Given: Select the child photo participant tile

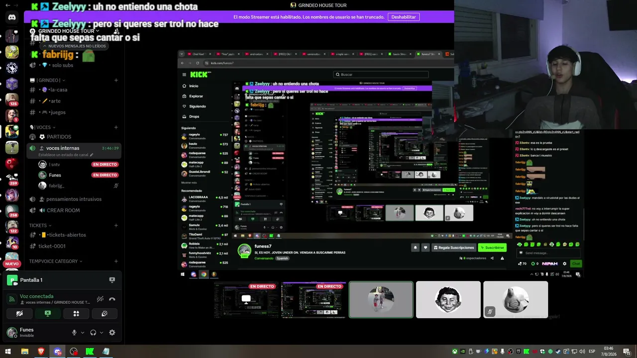Looking at the screenshot, I should pyautogui.click(x=381, y=299).
